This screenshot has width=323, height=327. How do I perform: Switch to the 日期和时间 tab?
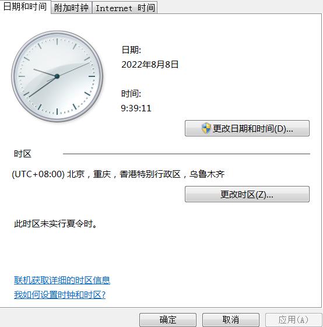point(25,6)
